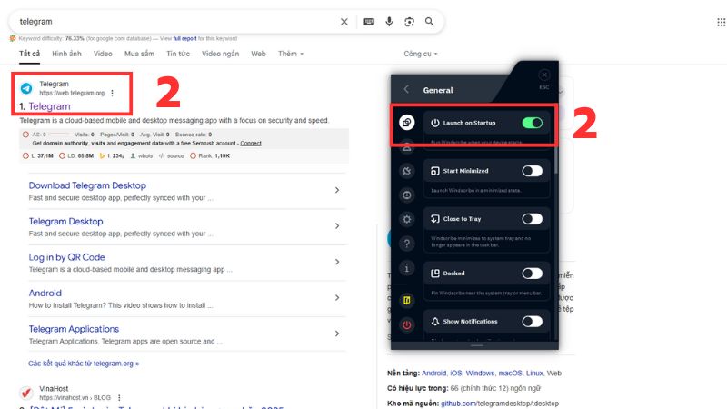This screenshot has width=727, height=409.
Task: Open About info icon in Windscribe sidebar
Action: [406, 268]
